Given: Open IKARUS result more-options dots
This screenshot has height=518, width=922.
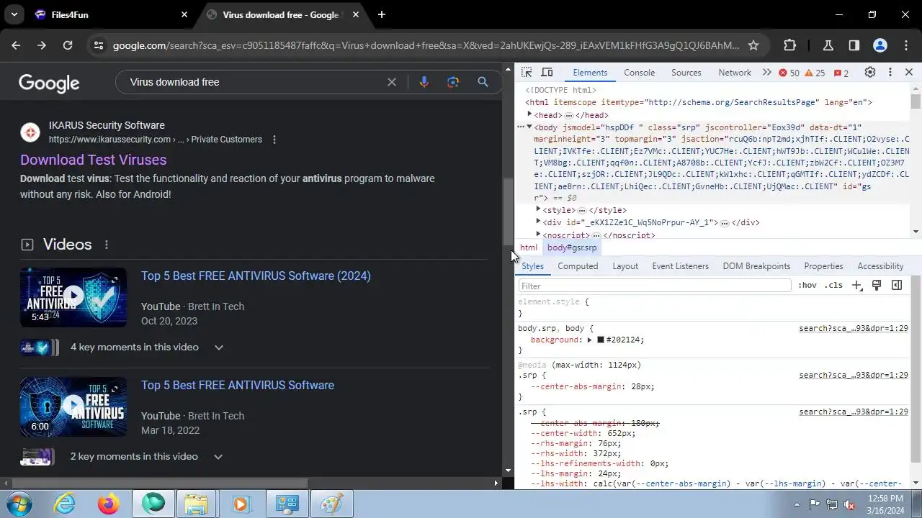Looking at the screenshot, I should pyautogui.click(x=274, y=140).
